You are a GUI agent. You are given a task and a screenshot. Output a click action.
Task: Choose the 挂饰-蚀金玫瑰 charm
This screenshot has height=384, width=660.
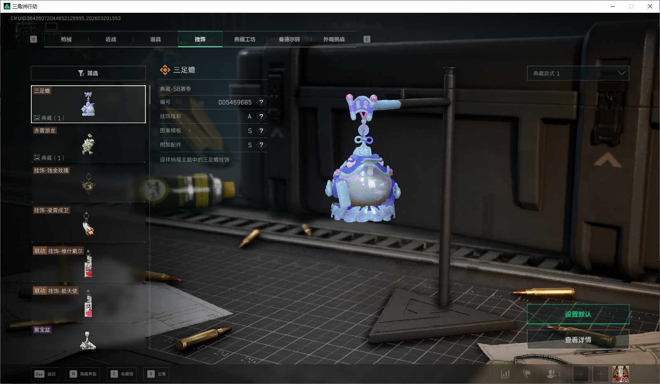click(x=88, y=184)
